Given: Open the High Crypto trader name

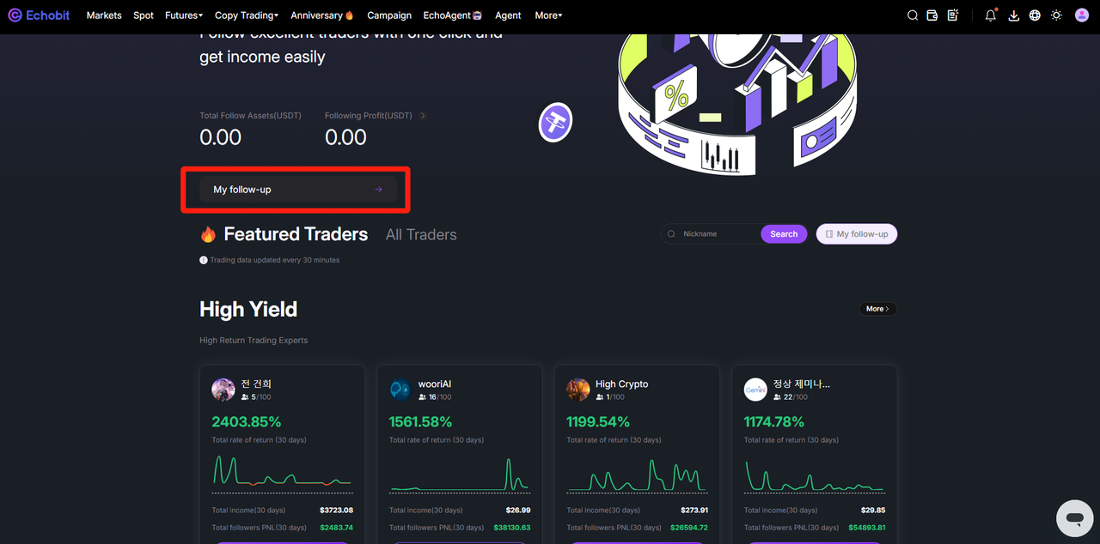Looking at the screenshot, I should (x=622, y=384).
